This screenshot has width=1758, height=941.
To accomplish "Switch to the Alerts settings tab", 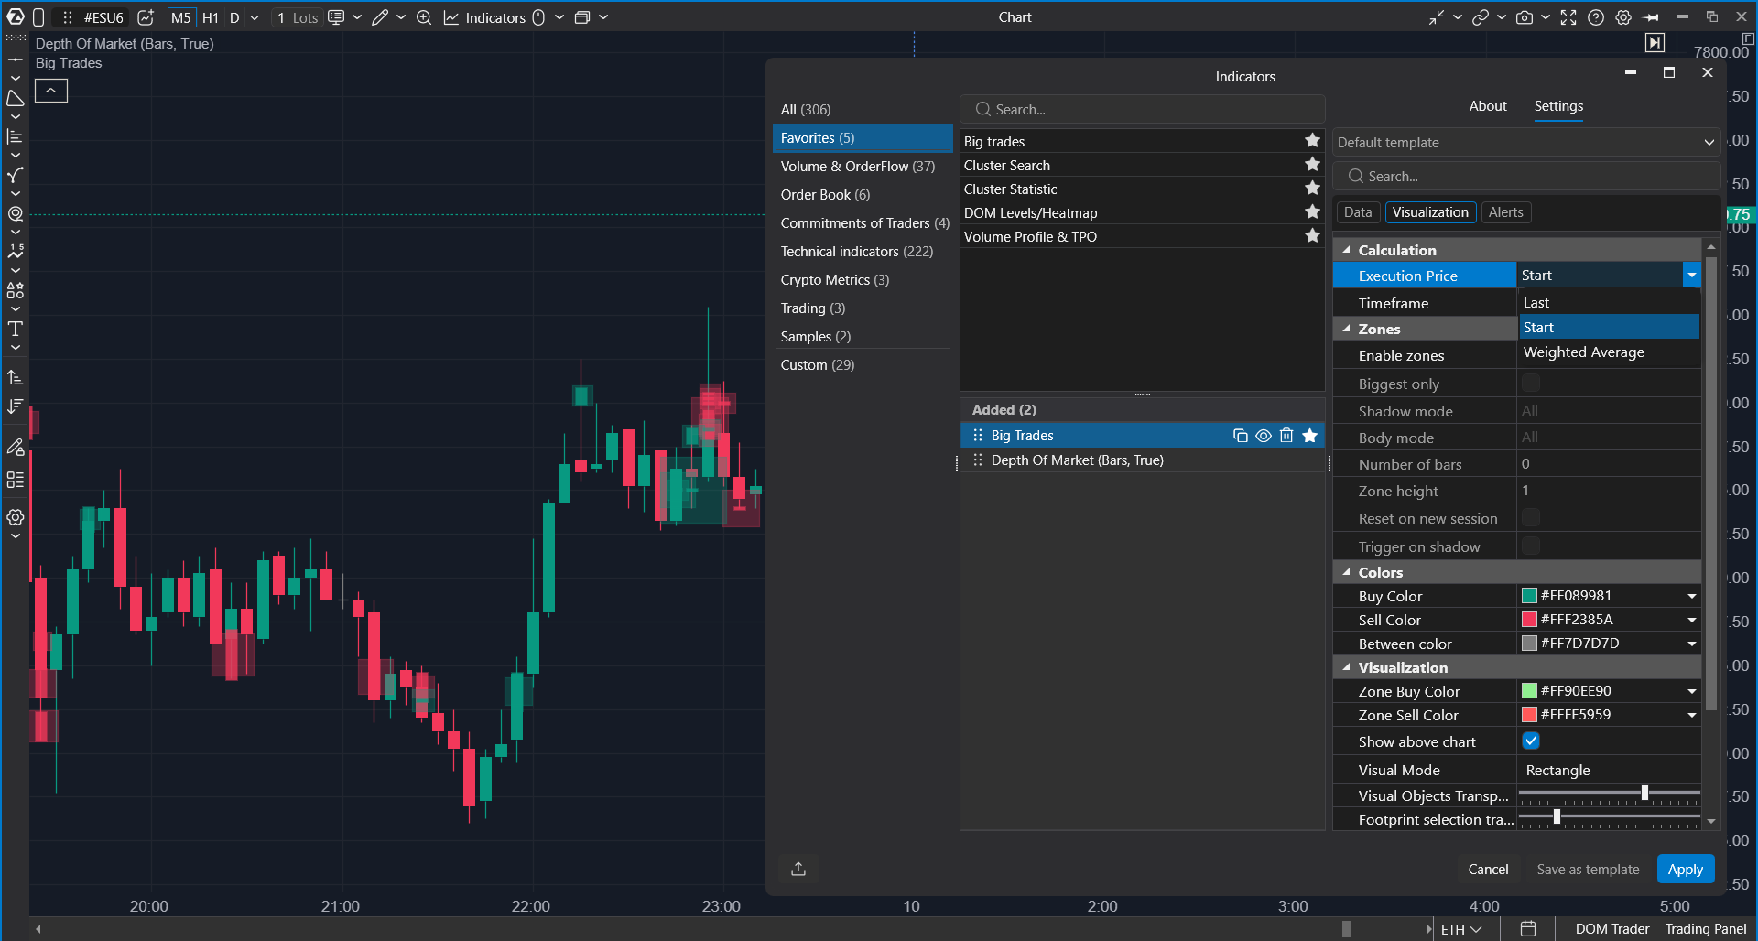I will point(1505,212).
